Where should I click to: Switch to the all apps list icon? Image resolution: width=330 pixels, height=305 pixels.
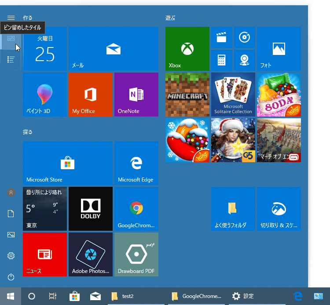tap(11, 60)
